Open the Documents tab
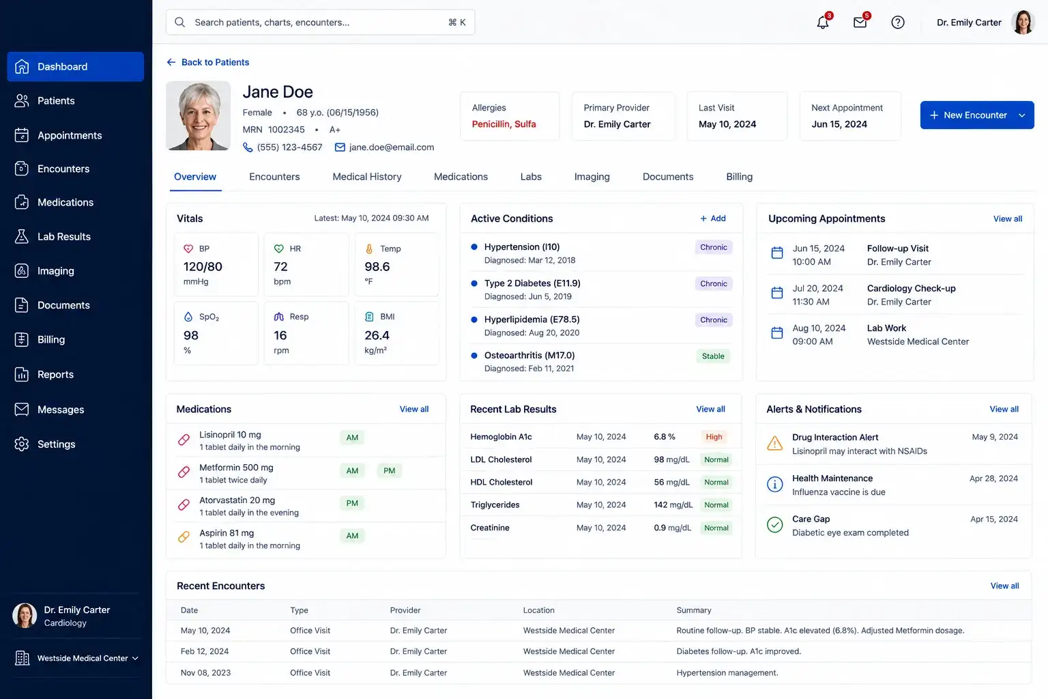 (668, 177)
